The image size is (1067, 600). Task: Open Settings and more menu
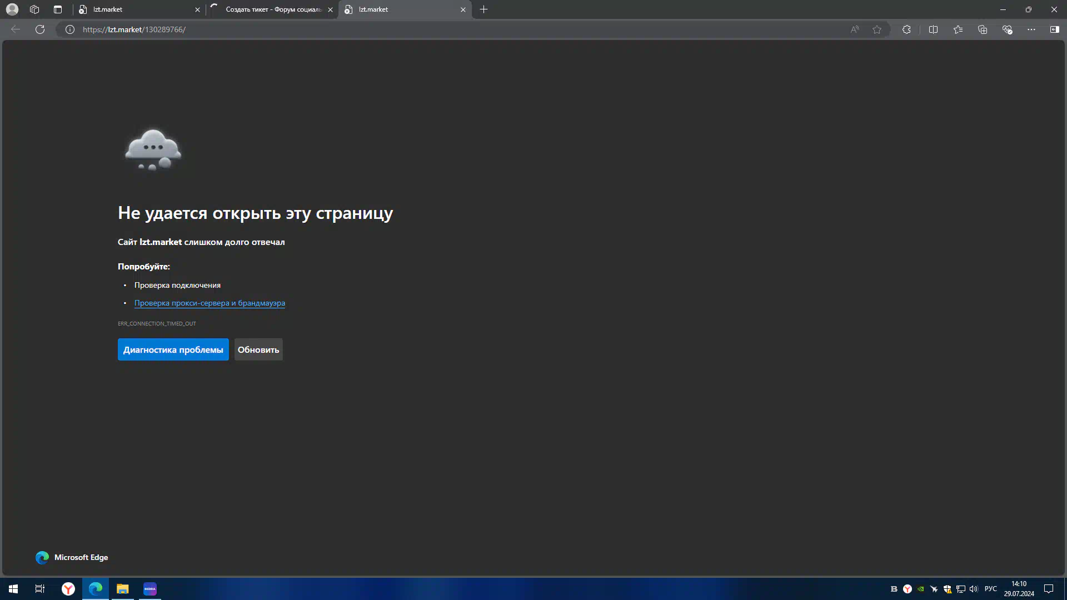click(x=1031, y=29)
